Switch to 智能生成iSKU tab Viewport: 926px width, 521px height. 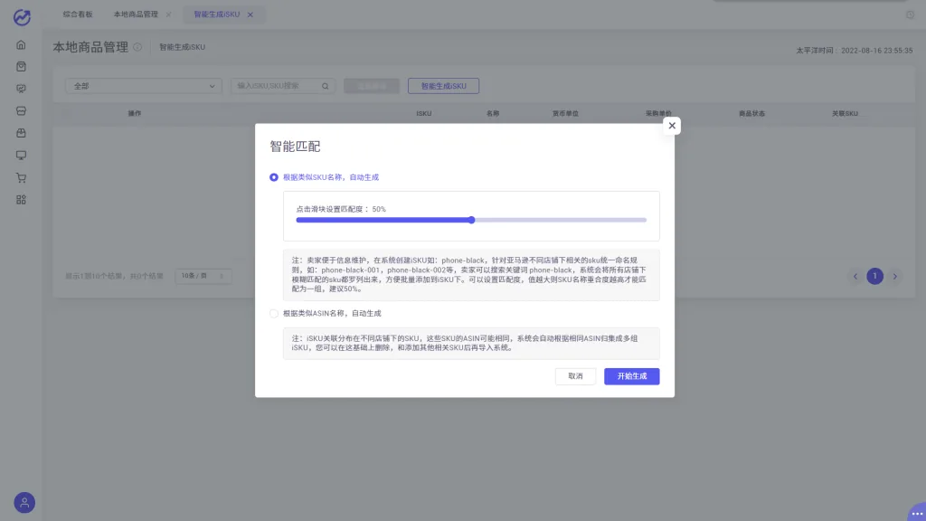(x=217, y=14)
